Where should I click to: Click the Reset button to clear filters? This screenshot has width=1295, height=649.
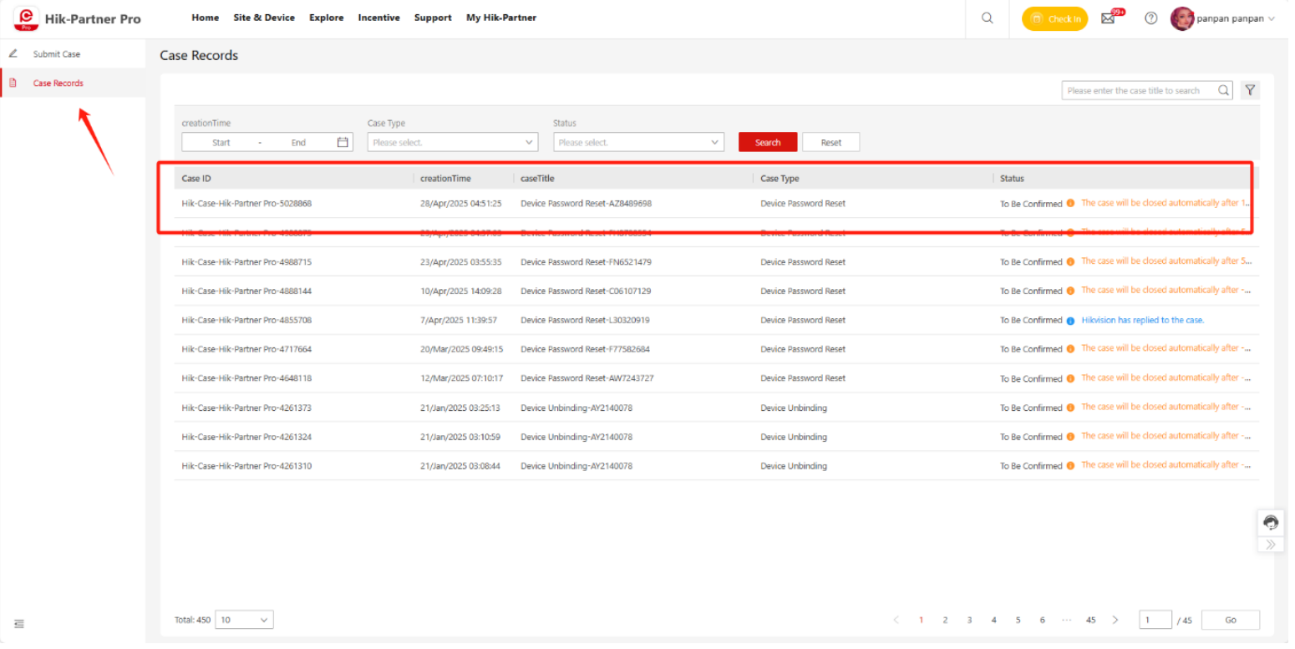(830, 141)
